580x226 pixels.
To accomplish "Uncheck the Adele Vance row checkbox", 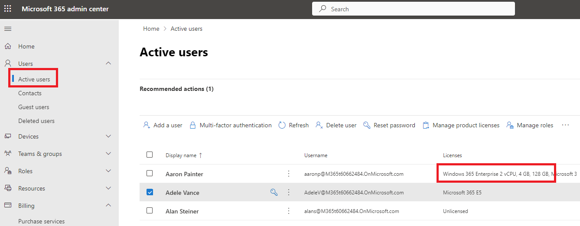I will [150, 192].
